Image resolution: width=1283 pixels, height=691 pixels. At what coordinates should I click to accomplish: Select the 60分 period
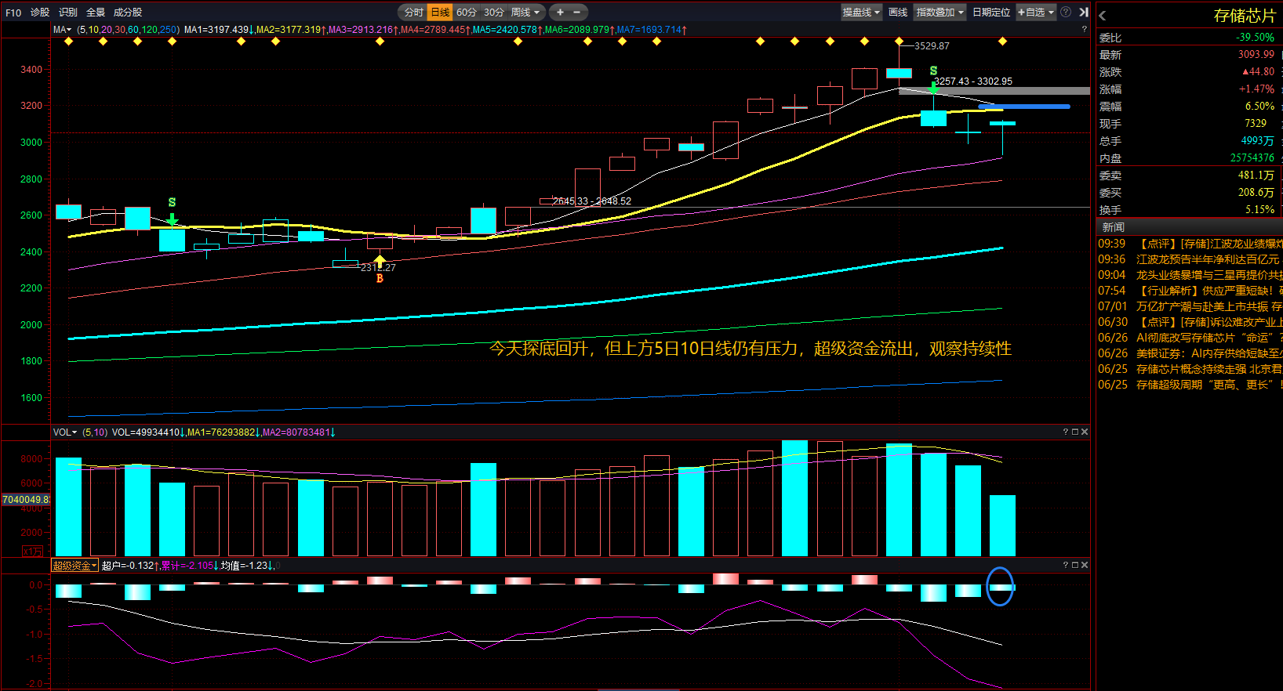467,13
